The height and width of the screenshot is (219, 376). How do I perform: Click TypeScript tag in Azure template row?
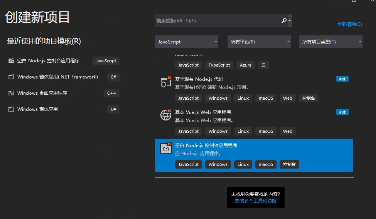(219, 65)
